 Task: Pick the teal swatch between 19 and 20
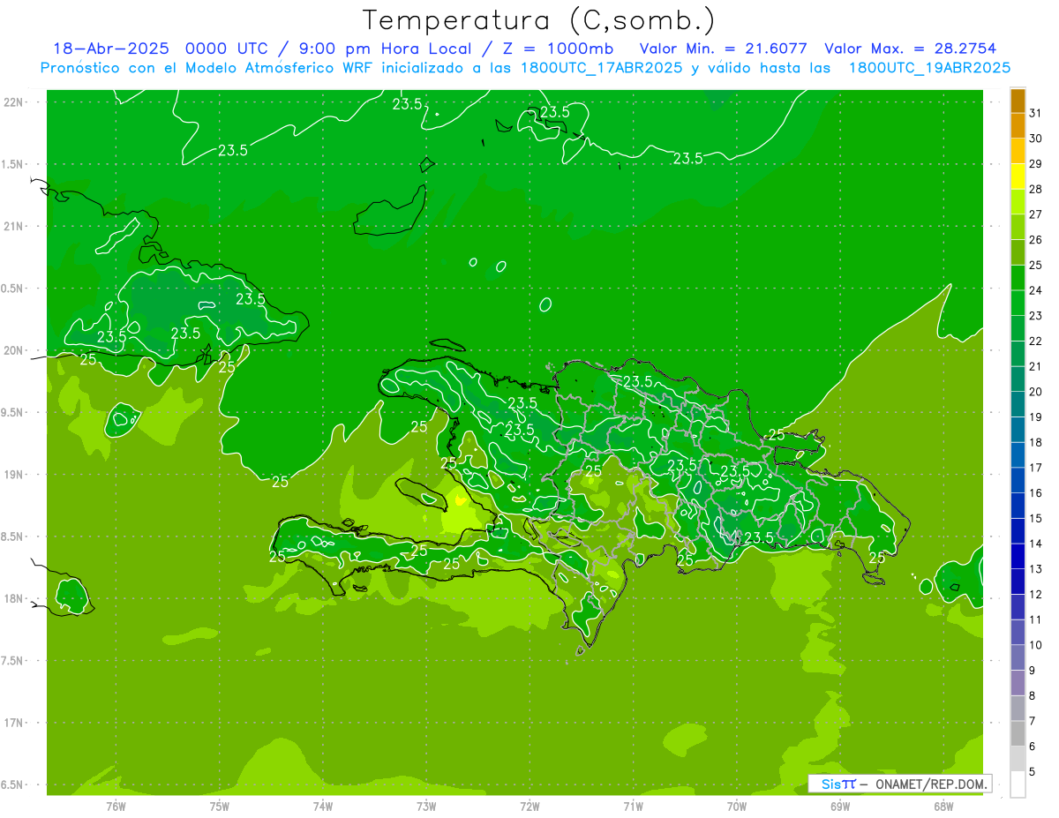pyautogui.click(x=1018, y=404)
